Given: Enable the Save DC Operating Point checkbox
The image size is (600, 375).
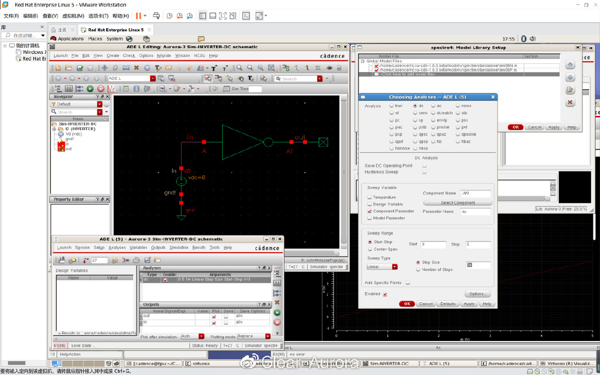Looking at the screenshot, I should [424, 166].
